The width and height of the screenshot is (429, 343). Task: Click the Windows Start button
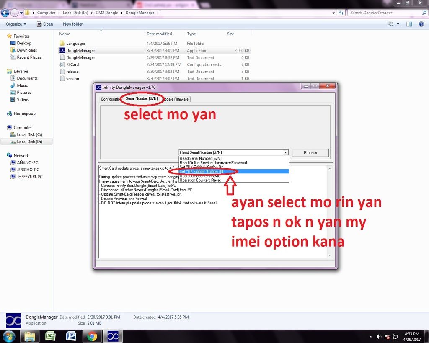click(x=9, y=336)
